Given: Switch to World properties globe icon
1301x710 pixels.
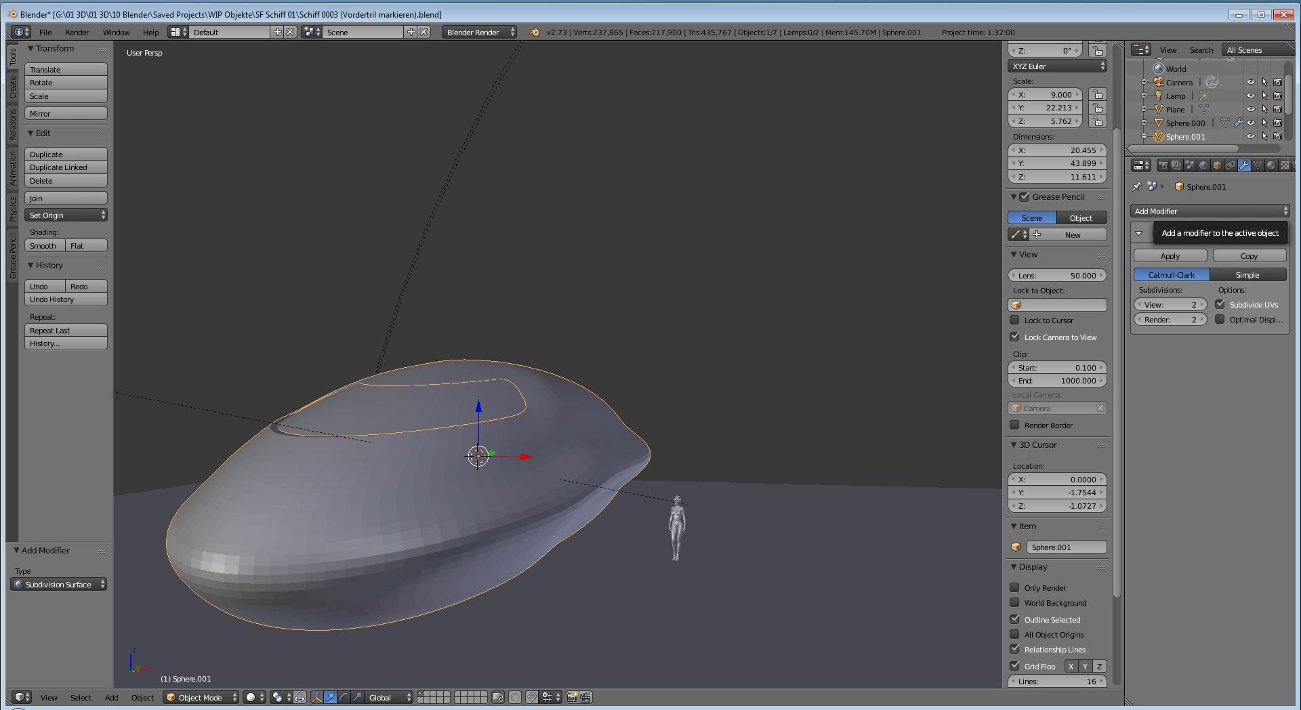Looking at the screenshot, I should 1203,165.
